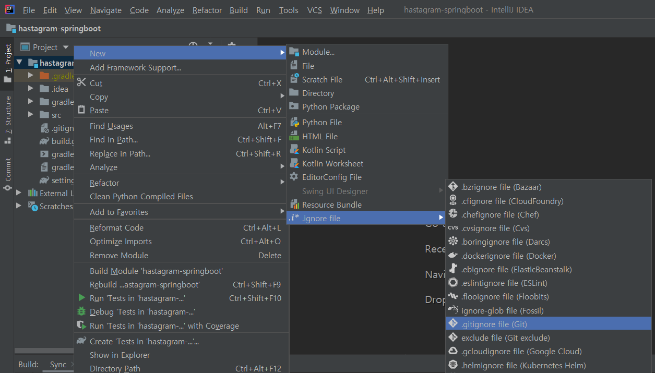655x373 pixels.
Task: Choose Reformat Code menu entry
Action: [181, 227]
